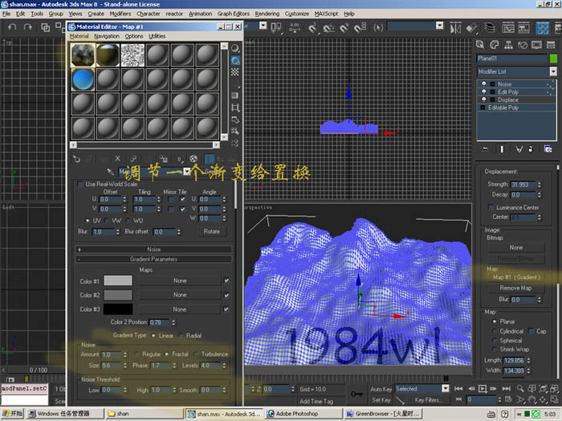Expand the Noise rollout in Material Editor
562x421 pixels.
click(154, 249)
